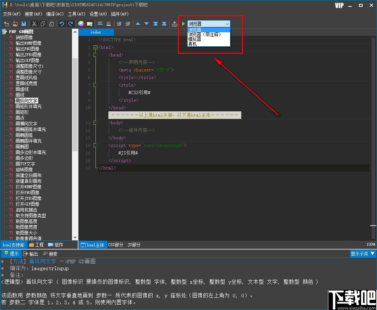Open the 文件(&F) menu
Viewport: 377px width, 310px height.
(12, 14)
